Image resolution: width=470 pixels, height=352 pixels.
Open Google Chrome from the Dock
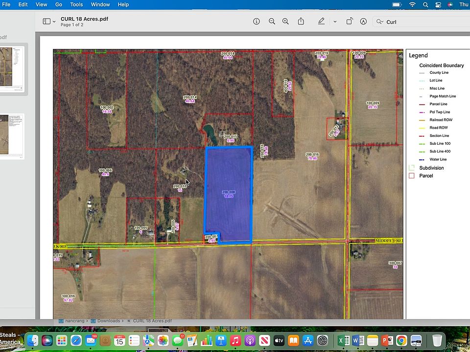[x=401, y=341]
